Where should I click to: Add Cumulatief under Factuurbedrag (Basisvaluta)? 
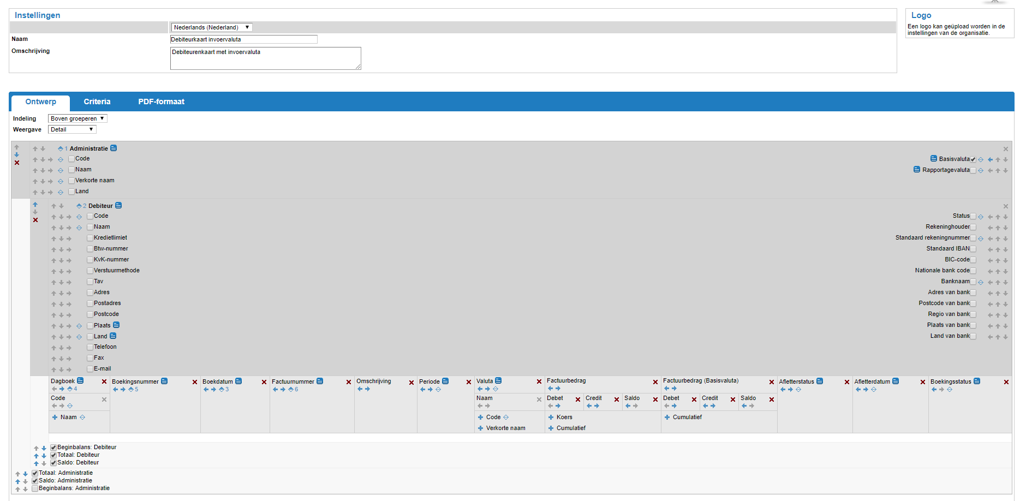(x=667, y=417)
